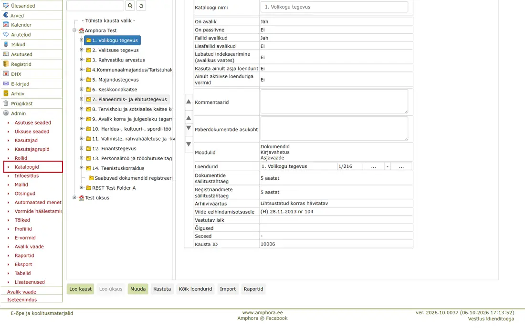Click the Arved euro icon
The width and height of the screenshot is (525, 328).
6,15
